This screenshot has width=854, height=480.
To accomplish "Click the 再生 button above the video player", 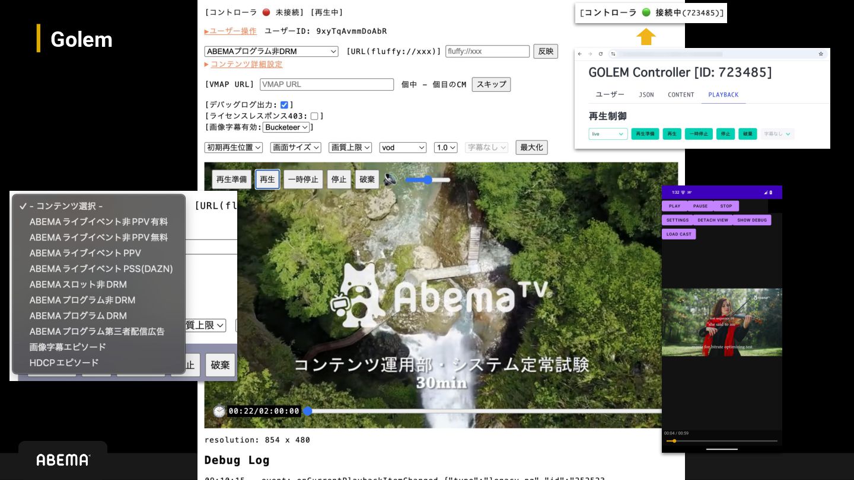I will [267, 180].
